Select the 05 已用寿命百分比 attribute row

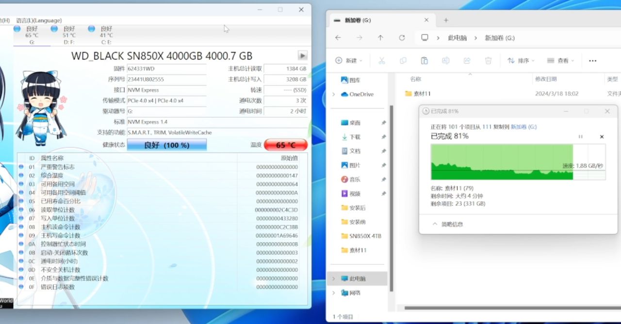[x=160, y=201]
